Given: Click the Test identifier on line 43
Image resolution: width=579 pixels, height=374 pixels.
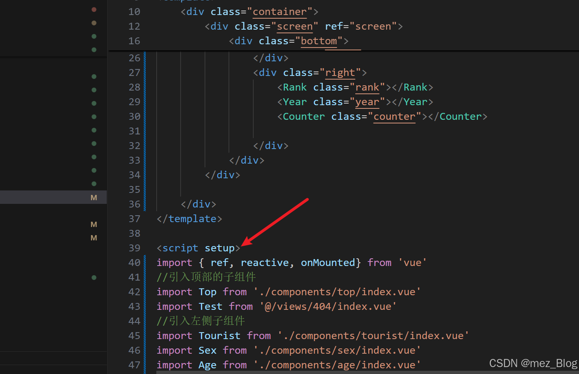Looking at the screenshot, I should tap(210, 307).
